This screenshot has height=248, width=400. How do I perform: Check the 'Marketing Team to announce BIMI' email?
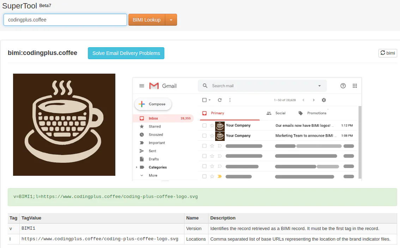pos(204,136)
